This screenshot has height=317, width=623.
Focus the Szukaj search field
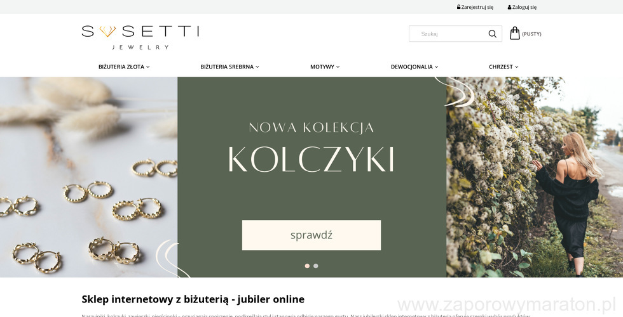tap(449, 34)
